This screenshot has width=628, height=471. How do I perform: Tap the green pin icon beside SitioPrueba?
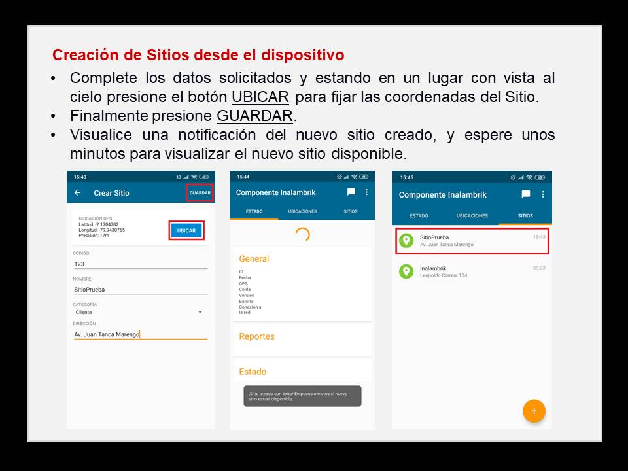coord(406,241)
